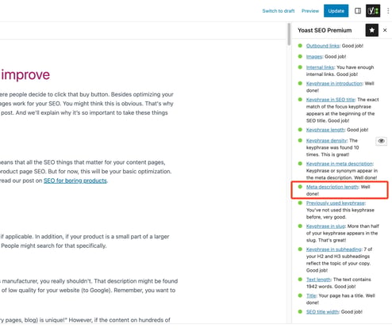The width and height of the screenshot is (392, 331).
Task: Open the SEO title width link
Action: (x=322, y=312)
